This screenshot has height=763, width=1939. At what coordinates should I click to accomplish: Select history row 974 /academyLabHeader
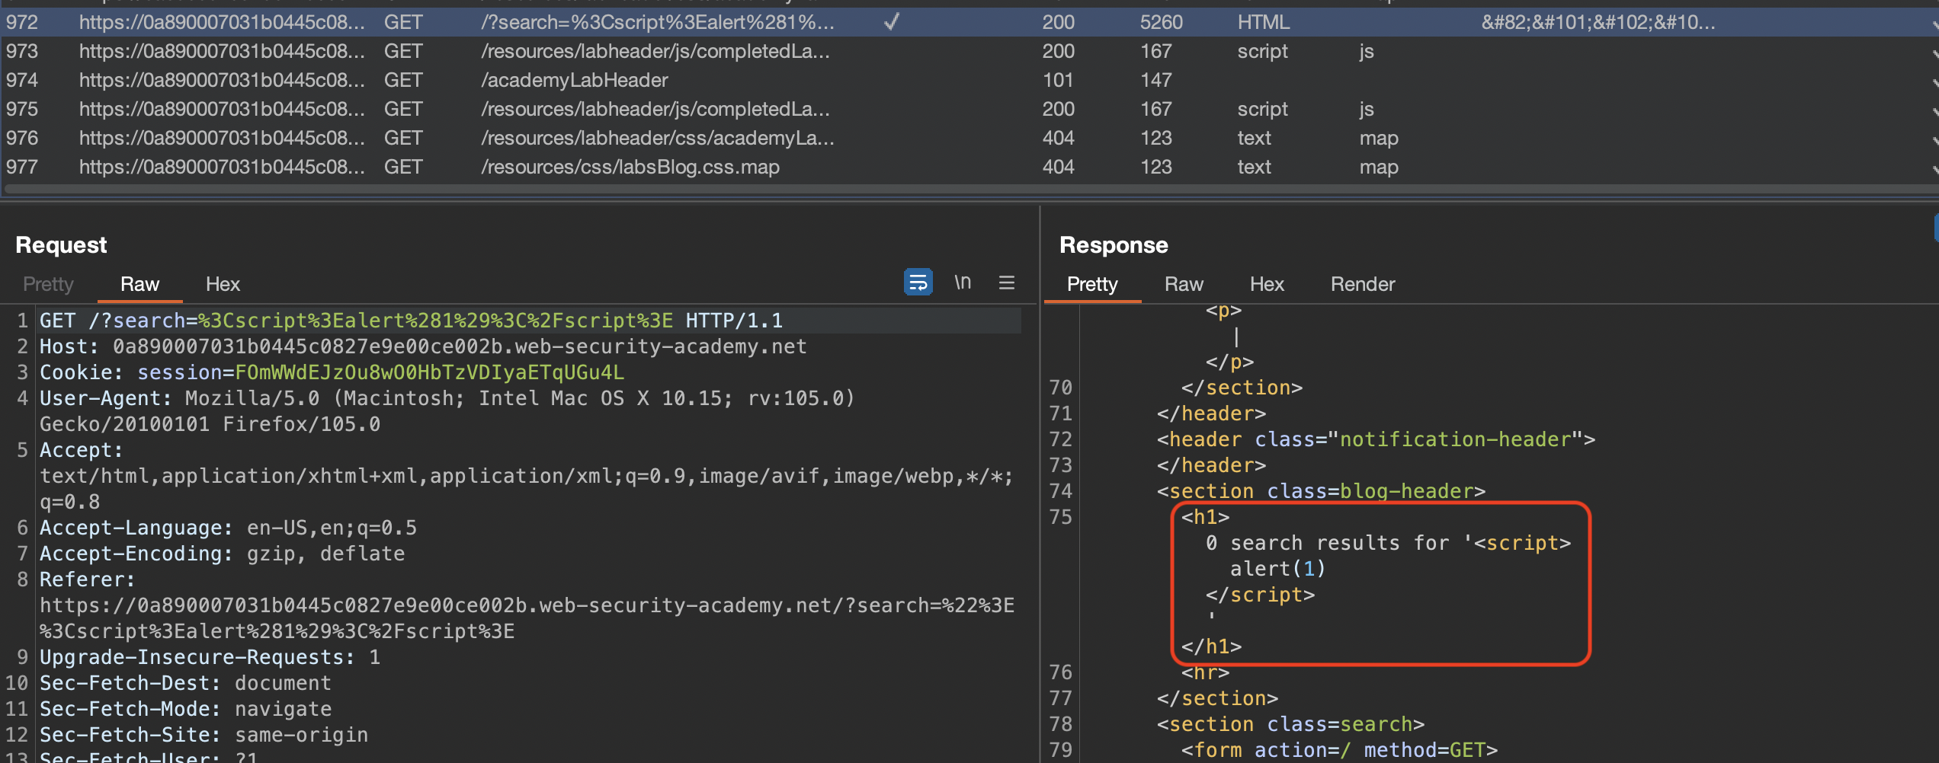pos(574,80)
